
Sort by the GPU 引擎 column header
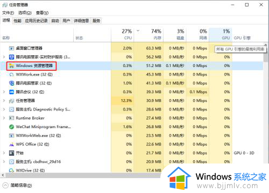coord(242,38)
